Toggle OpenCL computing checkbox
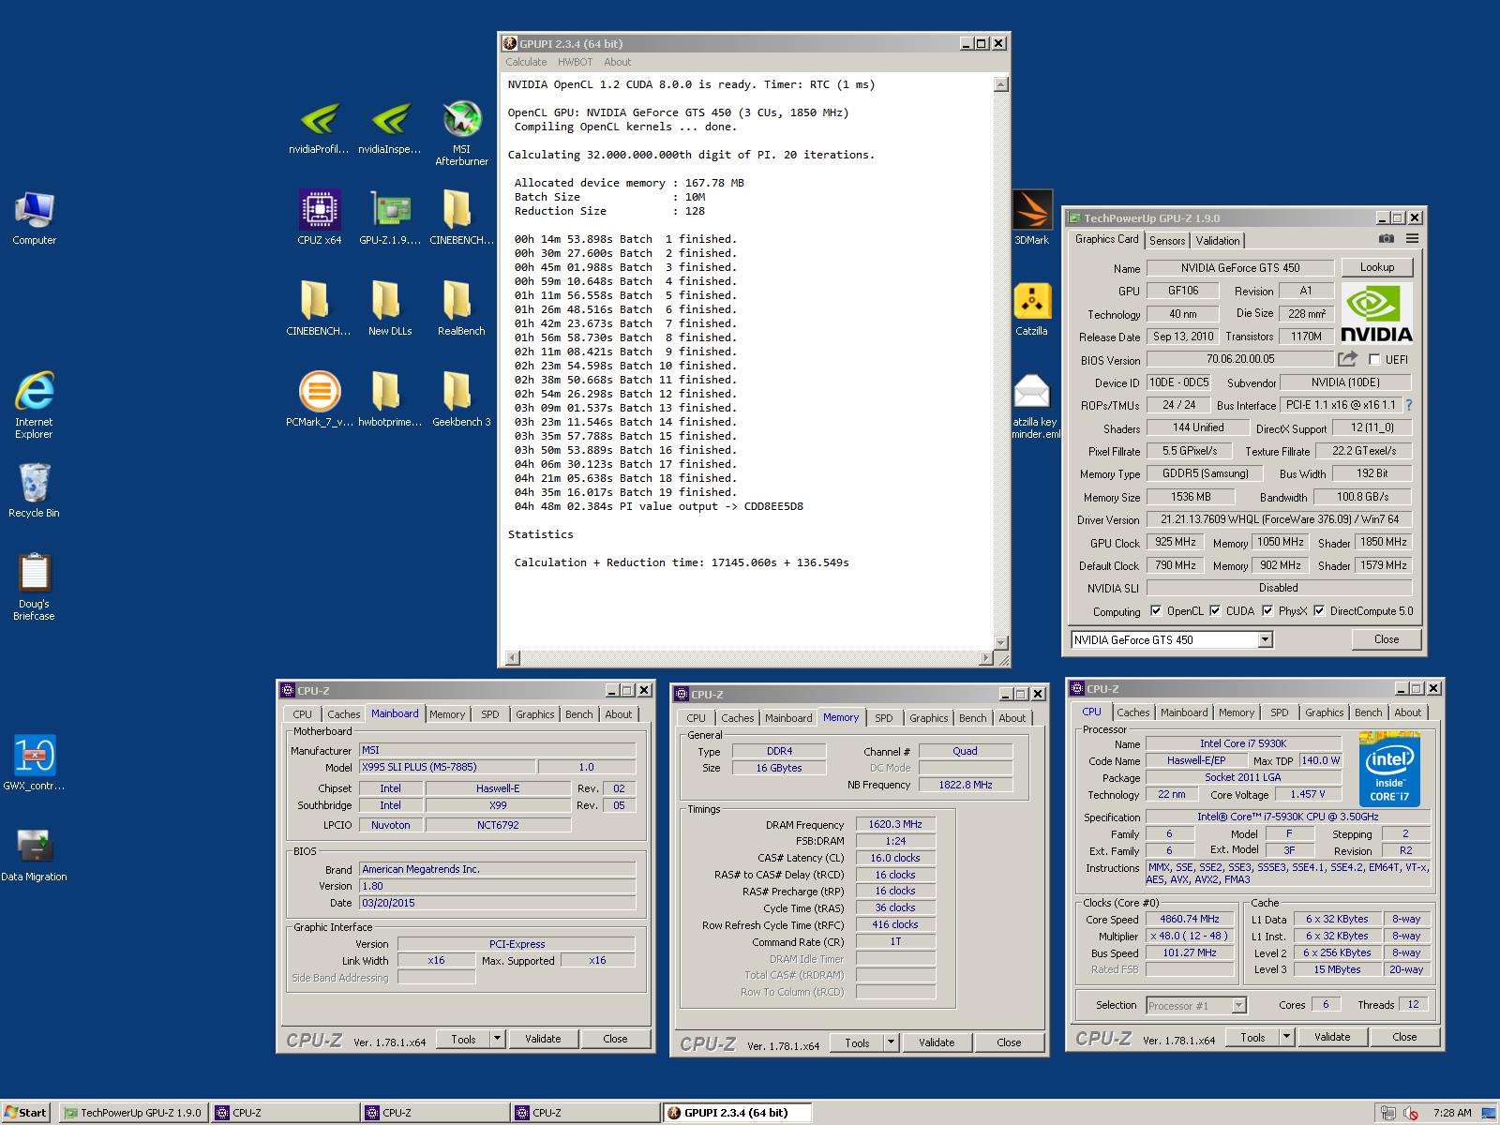The image size is (1500, 1125). click(x=1156, y=611)
